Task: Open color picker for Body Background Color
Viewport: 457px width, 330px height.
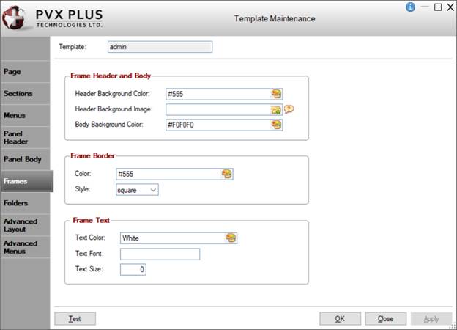Action: [276, 125]
